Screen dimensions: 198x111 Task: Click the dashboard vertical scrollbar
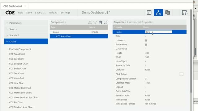pyautogui.click(x=191, y=51)
